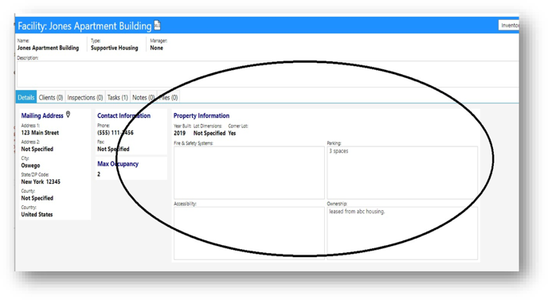The height and width of the screenshot is (300, 548).
Task: Open the Files (0) tab
Action: [168, 97]
